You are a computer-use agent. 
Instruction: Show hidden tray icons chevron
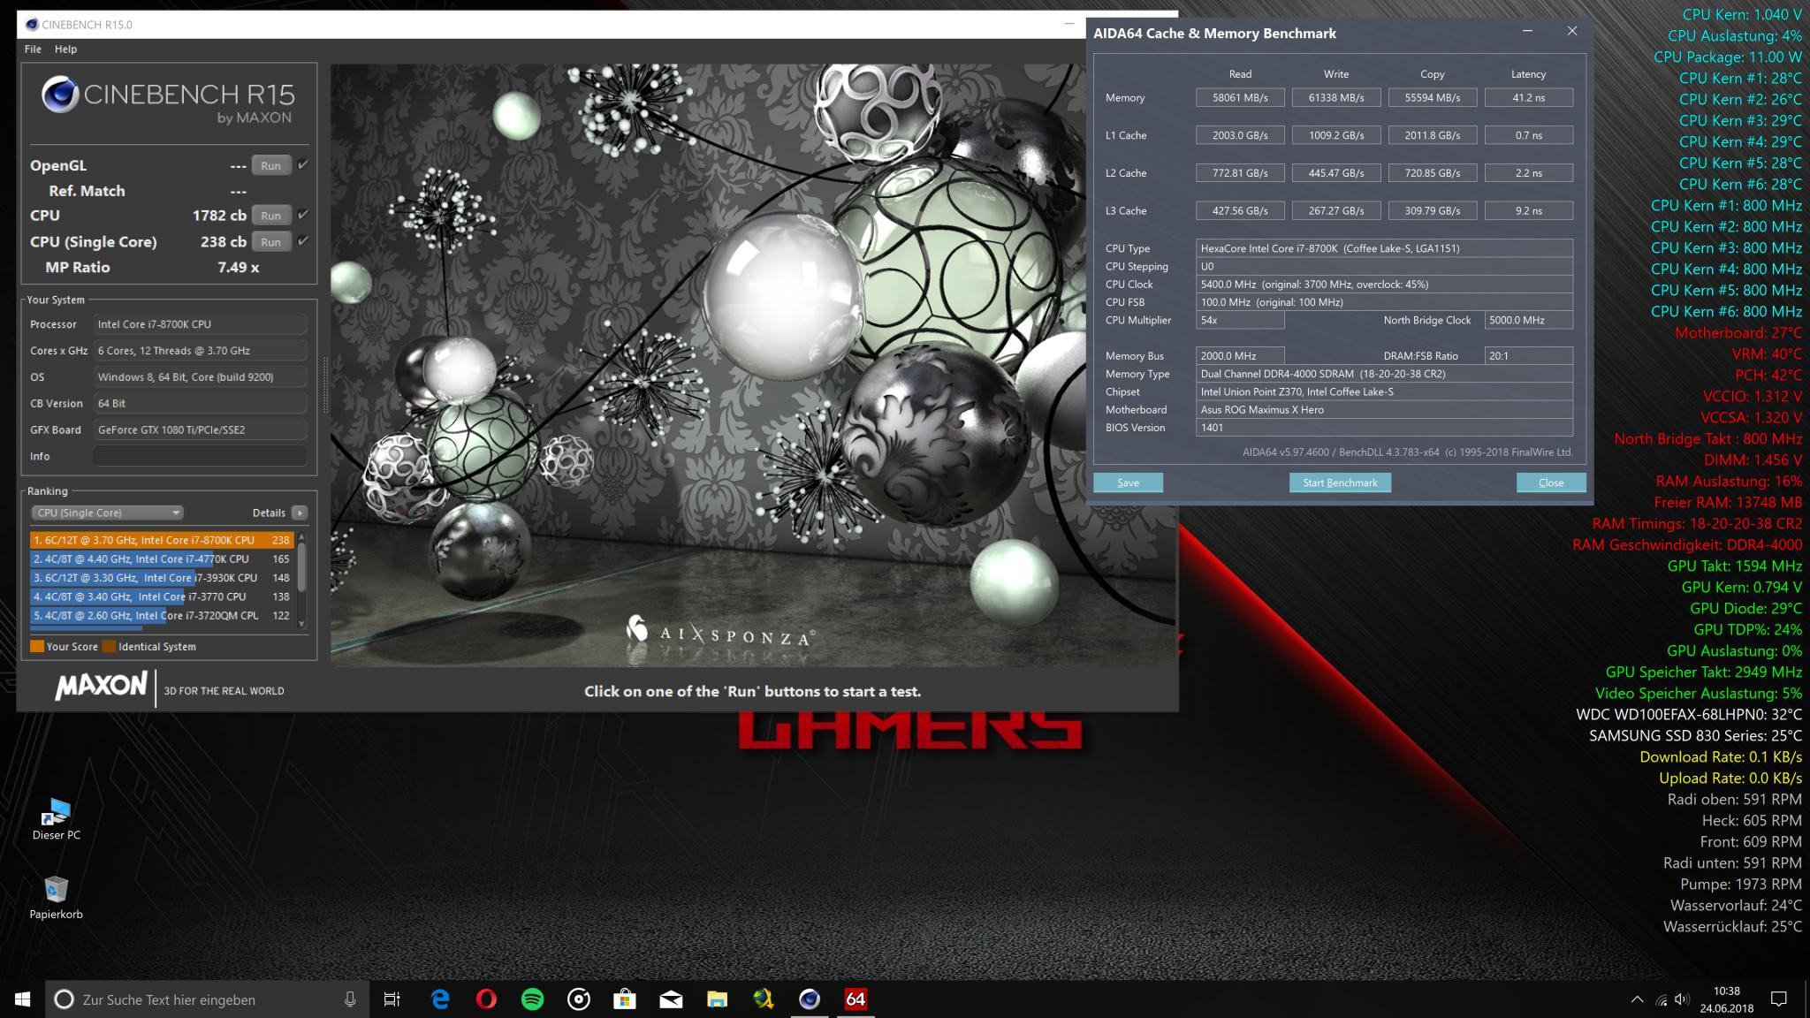pyautogui.click(x=1637, y=999)
